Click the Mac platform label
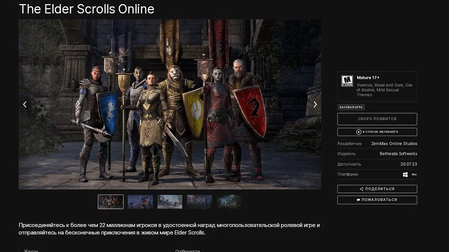Screen dimensions: 449x252 (414, 174)
